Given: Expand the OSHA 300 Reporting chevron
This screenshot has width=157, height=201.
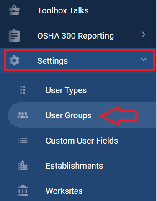Looking at the screenshot, I should (x=144, y=34).
